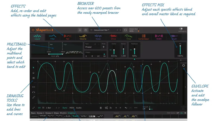Switch to the Volume effect tab
Screen dimensions: 216x121
pyautogui.click(x=83, y=37)
